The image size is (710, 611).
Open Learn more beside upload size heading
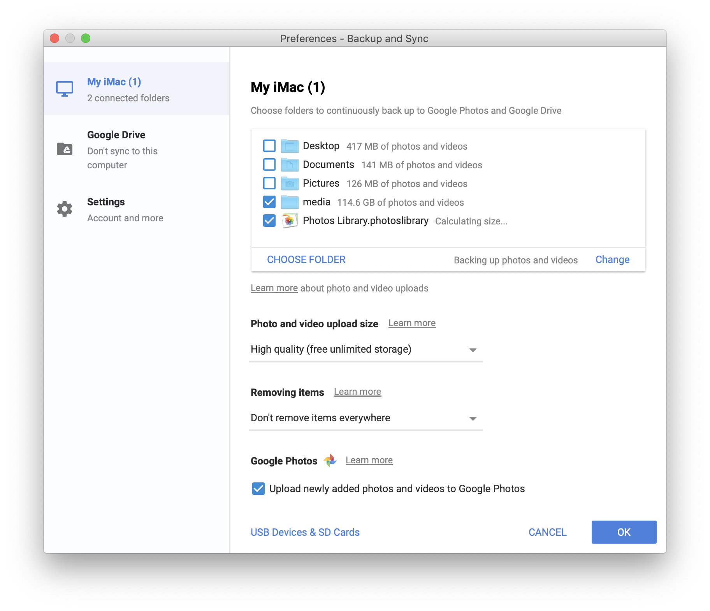click(x=412, y=323)
